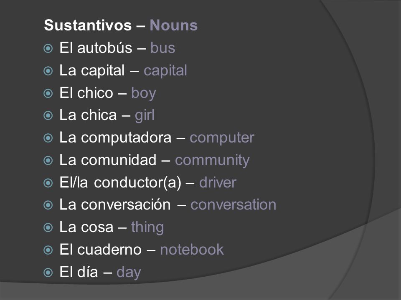The height and width of the screenshot is (300, 401).
Task: Select the bullet next to La computadora
Action: (48, 138)
